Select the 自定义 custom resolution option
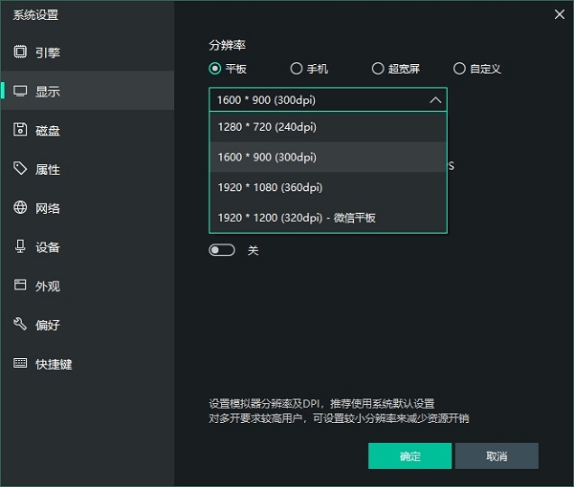The image size is (574, 487). coord(460,69)
